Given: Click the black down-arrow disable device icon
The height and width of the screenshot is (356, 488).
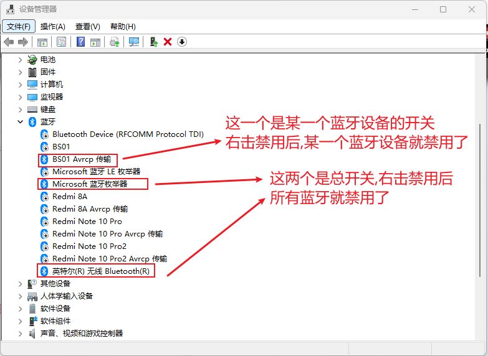Looking at the screenshot, I should [182, 42].
